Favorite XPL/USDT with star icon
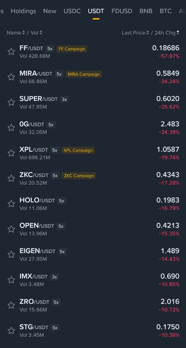 pos(11,153)
